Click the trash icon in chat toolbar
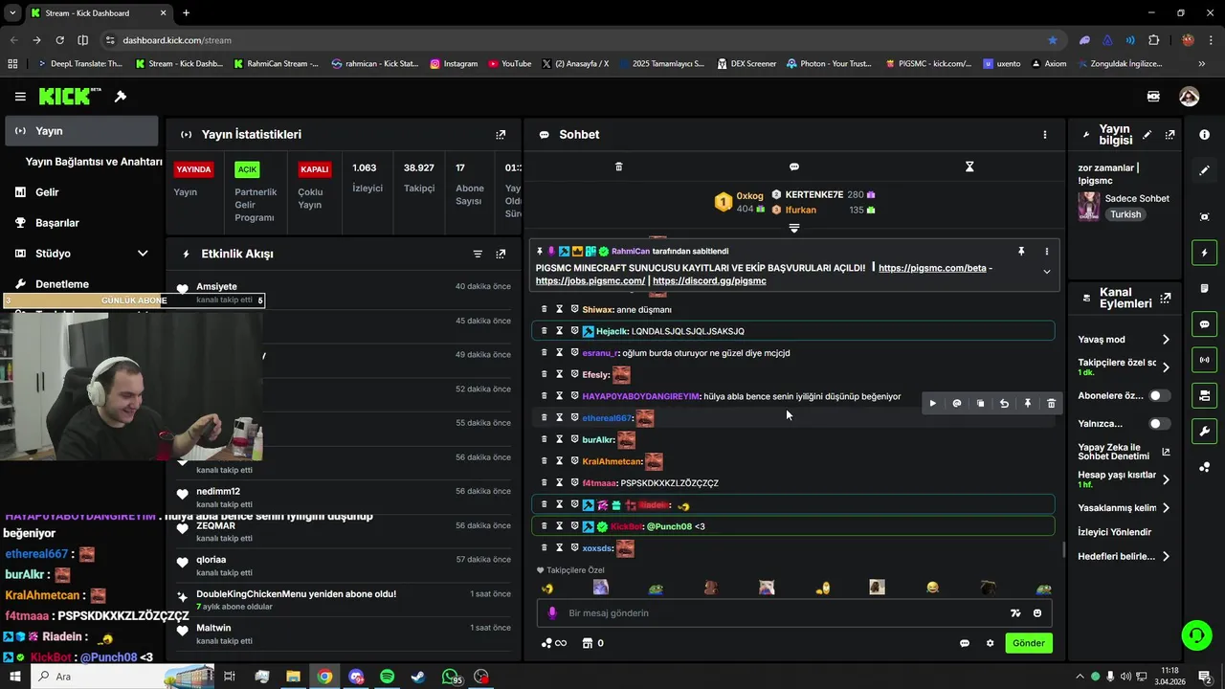 tap(618, 167)
